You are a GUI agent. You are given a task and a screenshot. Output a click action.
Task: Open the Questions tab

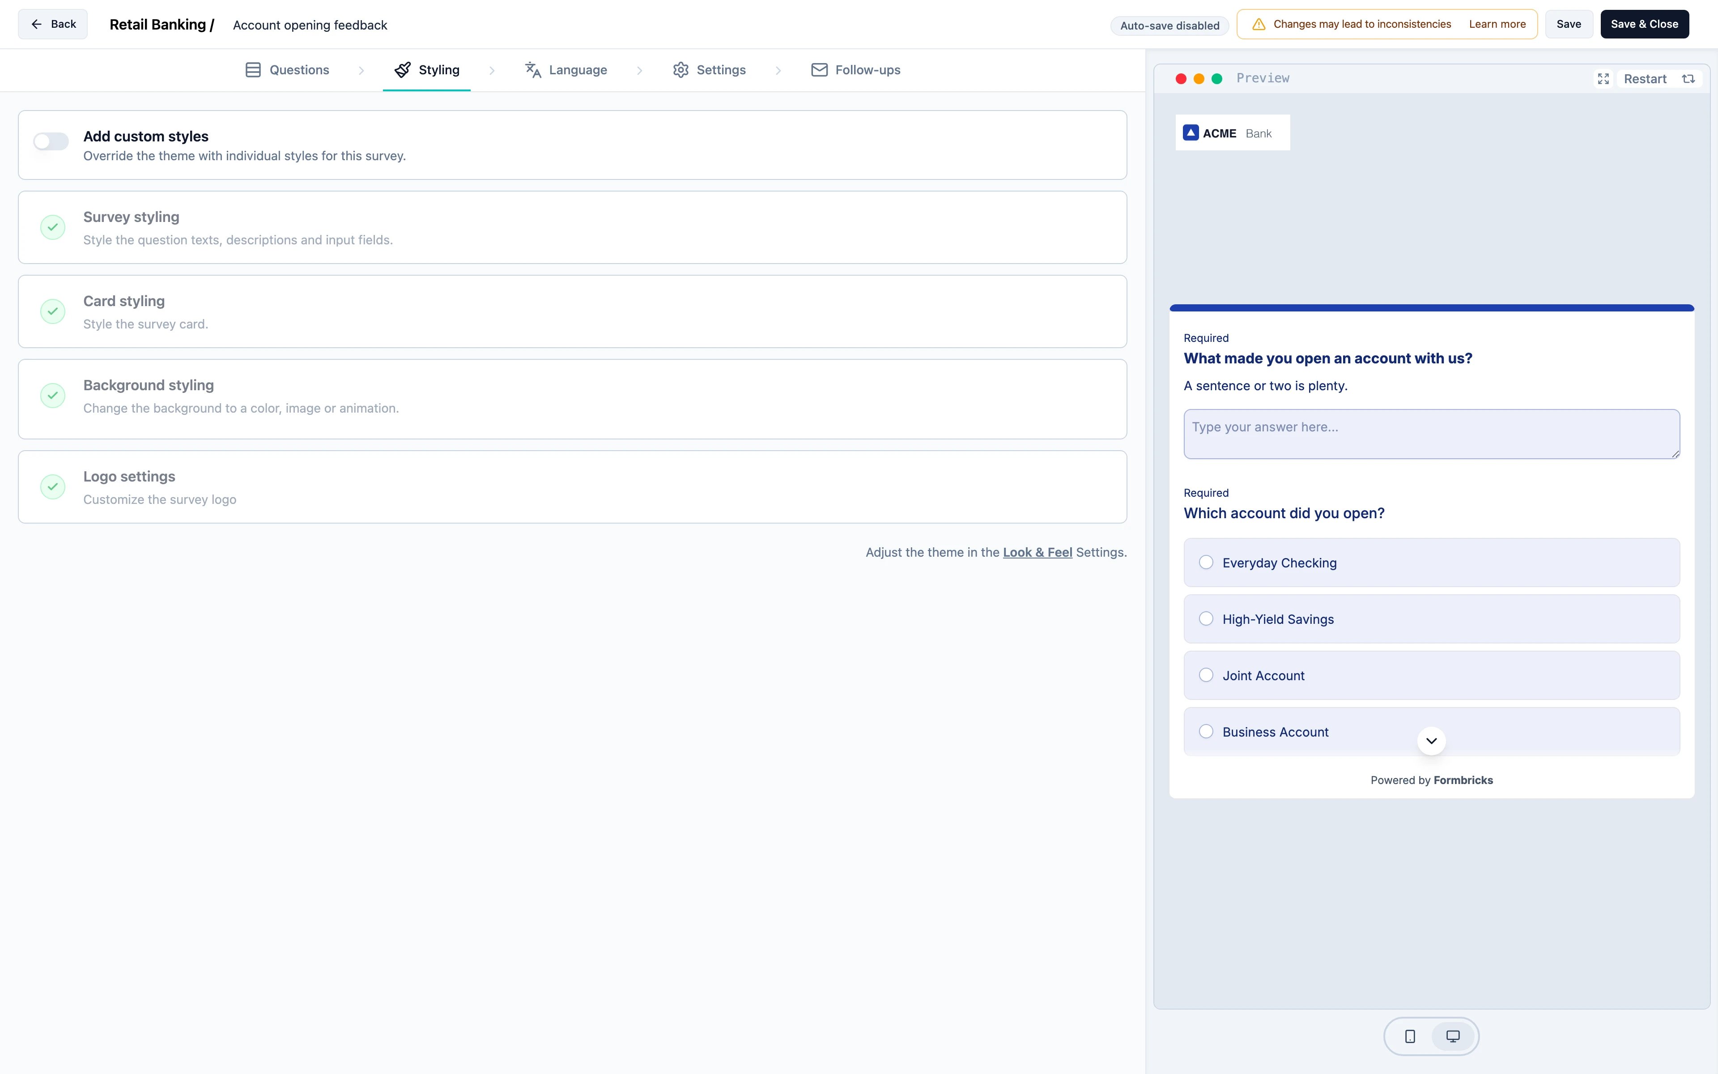(x=287, y=70)
